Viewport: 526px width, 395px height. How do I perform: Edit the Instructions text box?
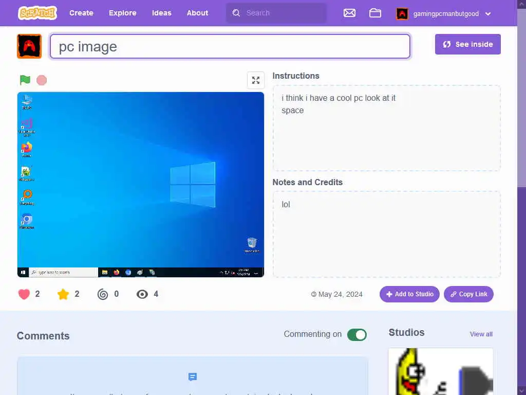(x=386, y=128)
